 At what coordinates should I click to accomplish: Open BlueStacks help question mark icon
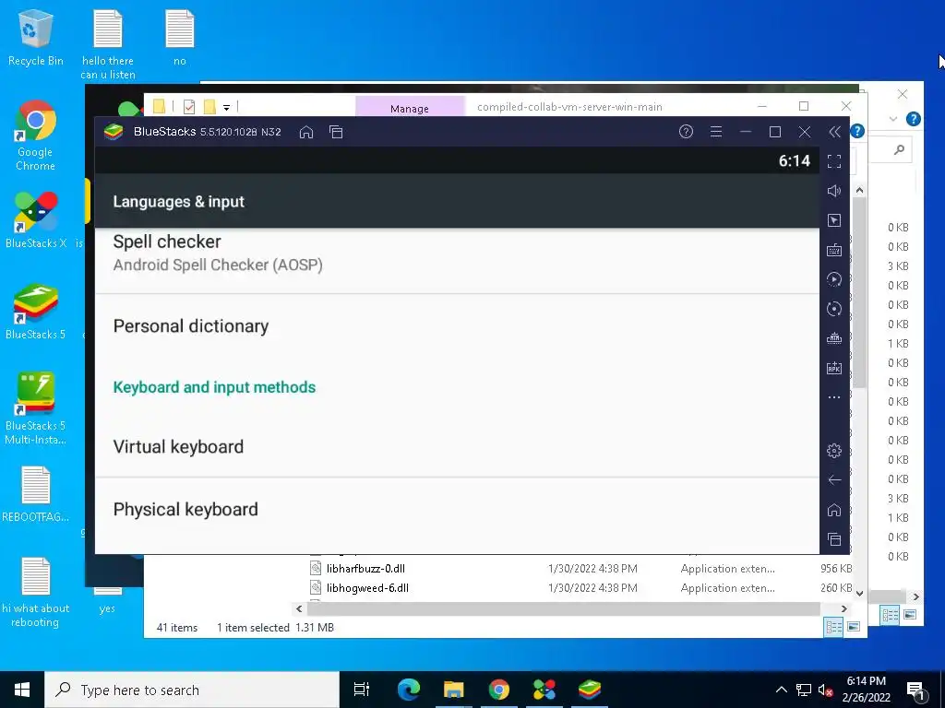[x=686, y=132]
